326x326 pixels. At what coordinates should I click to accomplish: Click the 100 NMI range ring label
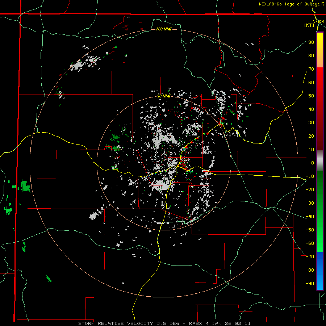164,29
